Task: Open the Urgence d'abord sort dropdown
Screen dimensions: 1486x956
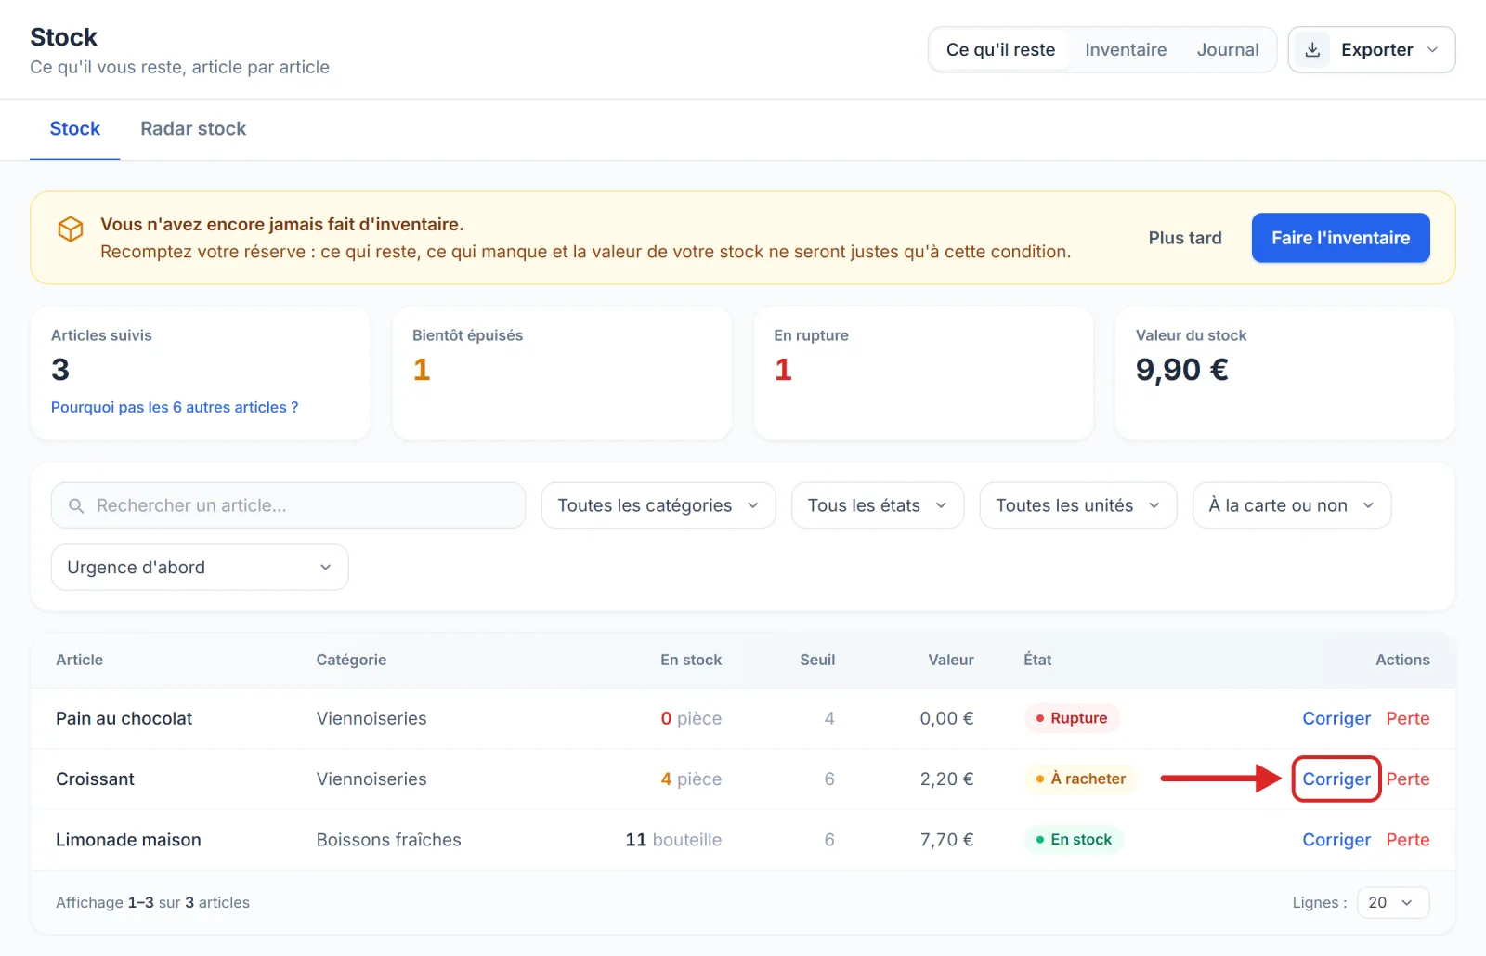Action: coord(200,568)
